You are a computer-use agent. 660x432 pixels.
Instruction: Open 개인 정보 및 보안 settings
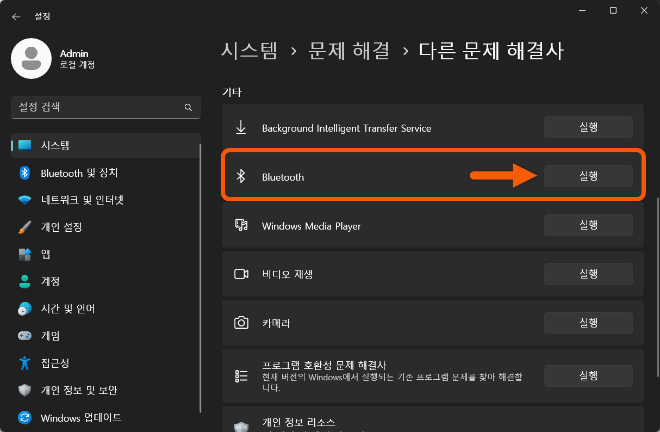click(105, 390)
